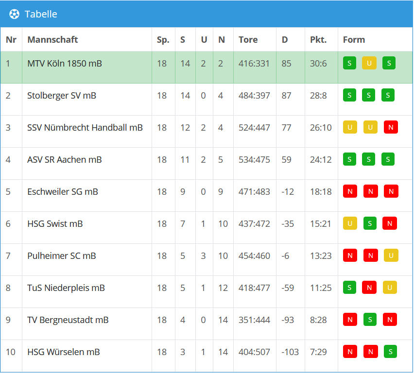Click the yellow U form badge for MTV Köln

(369, 63)
